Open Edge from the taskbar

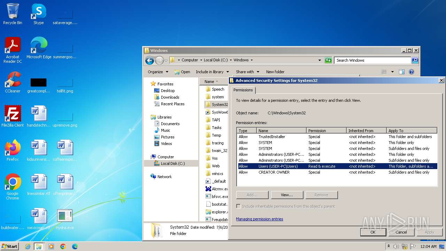coord(75,246)
